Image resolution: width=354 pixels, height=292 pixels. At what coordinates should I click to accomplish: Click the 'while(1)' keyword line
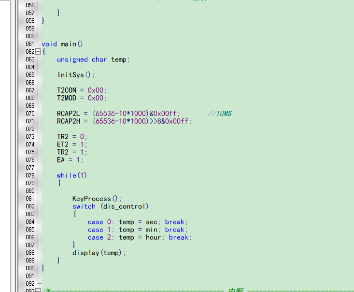tap(72, 175)
